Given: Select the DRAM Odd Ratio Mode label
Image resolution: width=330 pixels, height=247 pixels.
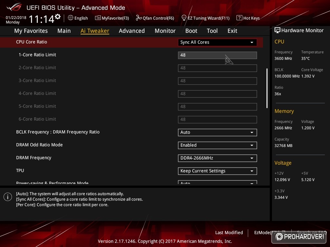Looking at the screenshot, I should tap(39, 145).
